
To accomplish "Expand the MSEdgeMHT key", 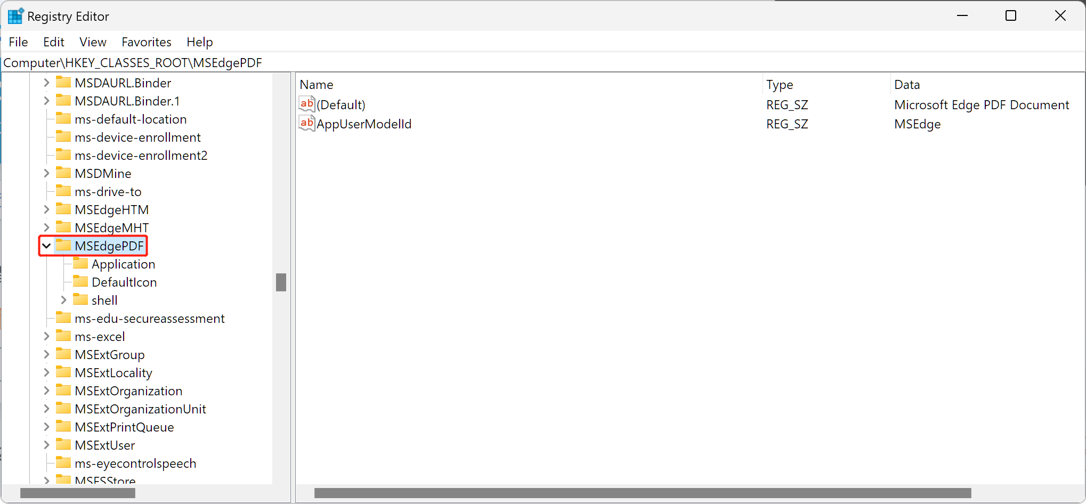I will [46, 227].
